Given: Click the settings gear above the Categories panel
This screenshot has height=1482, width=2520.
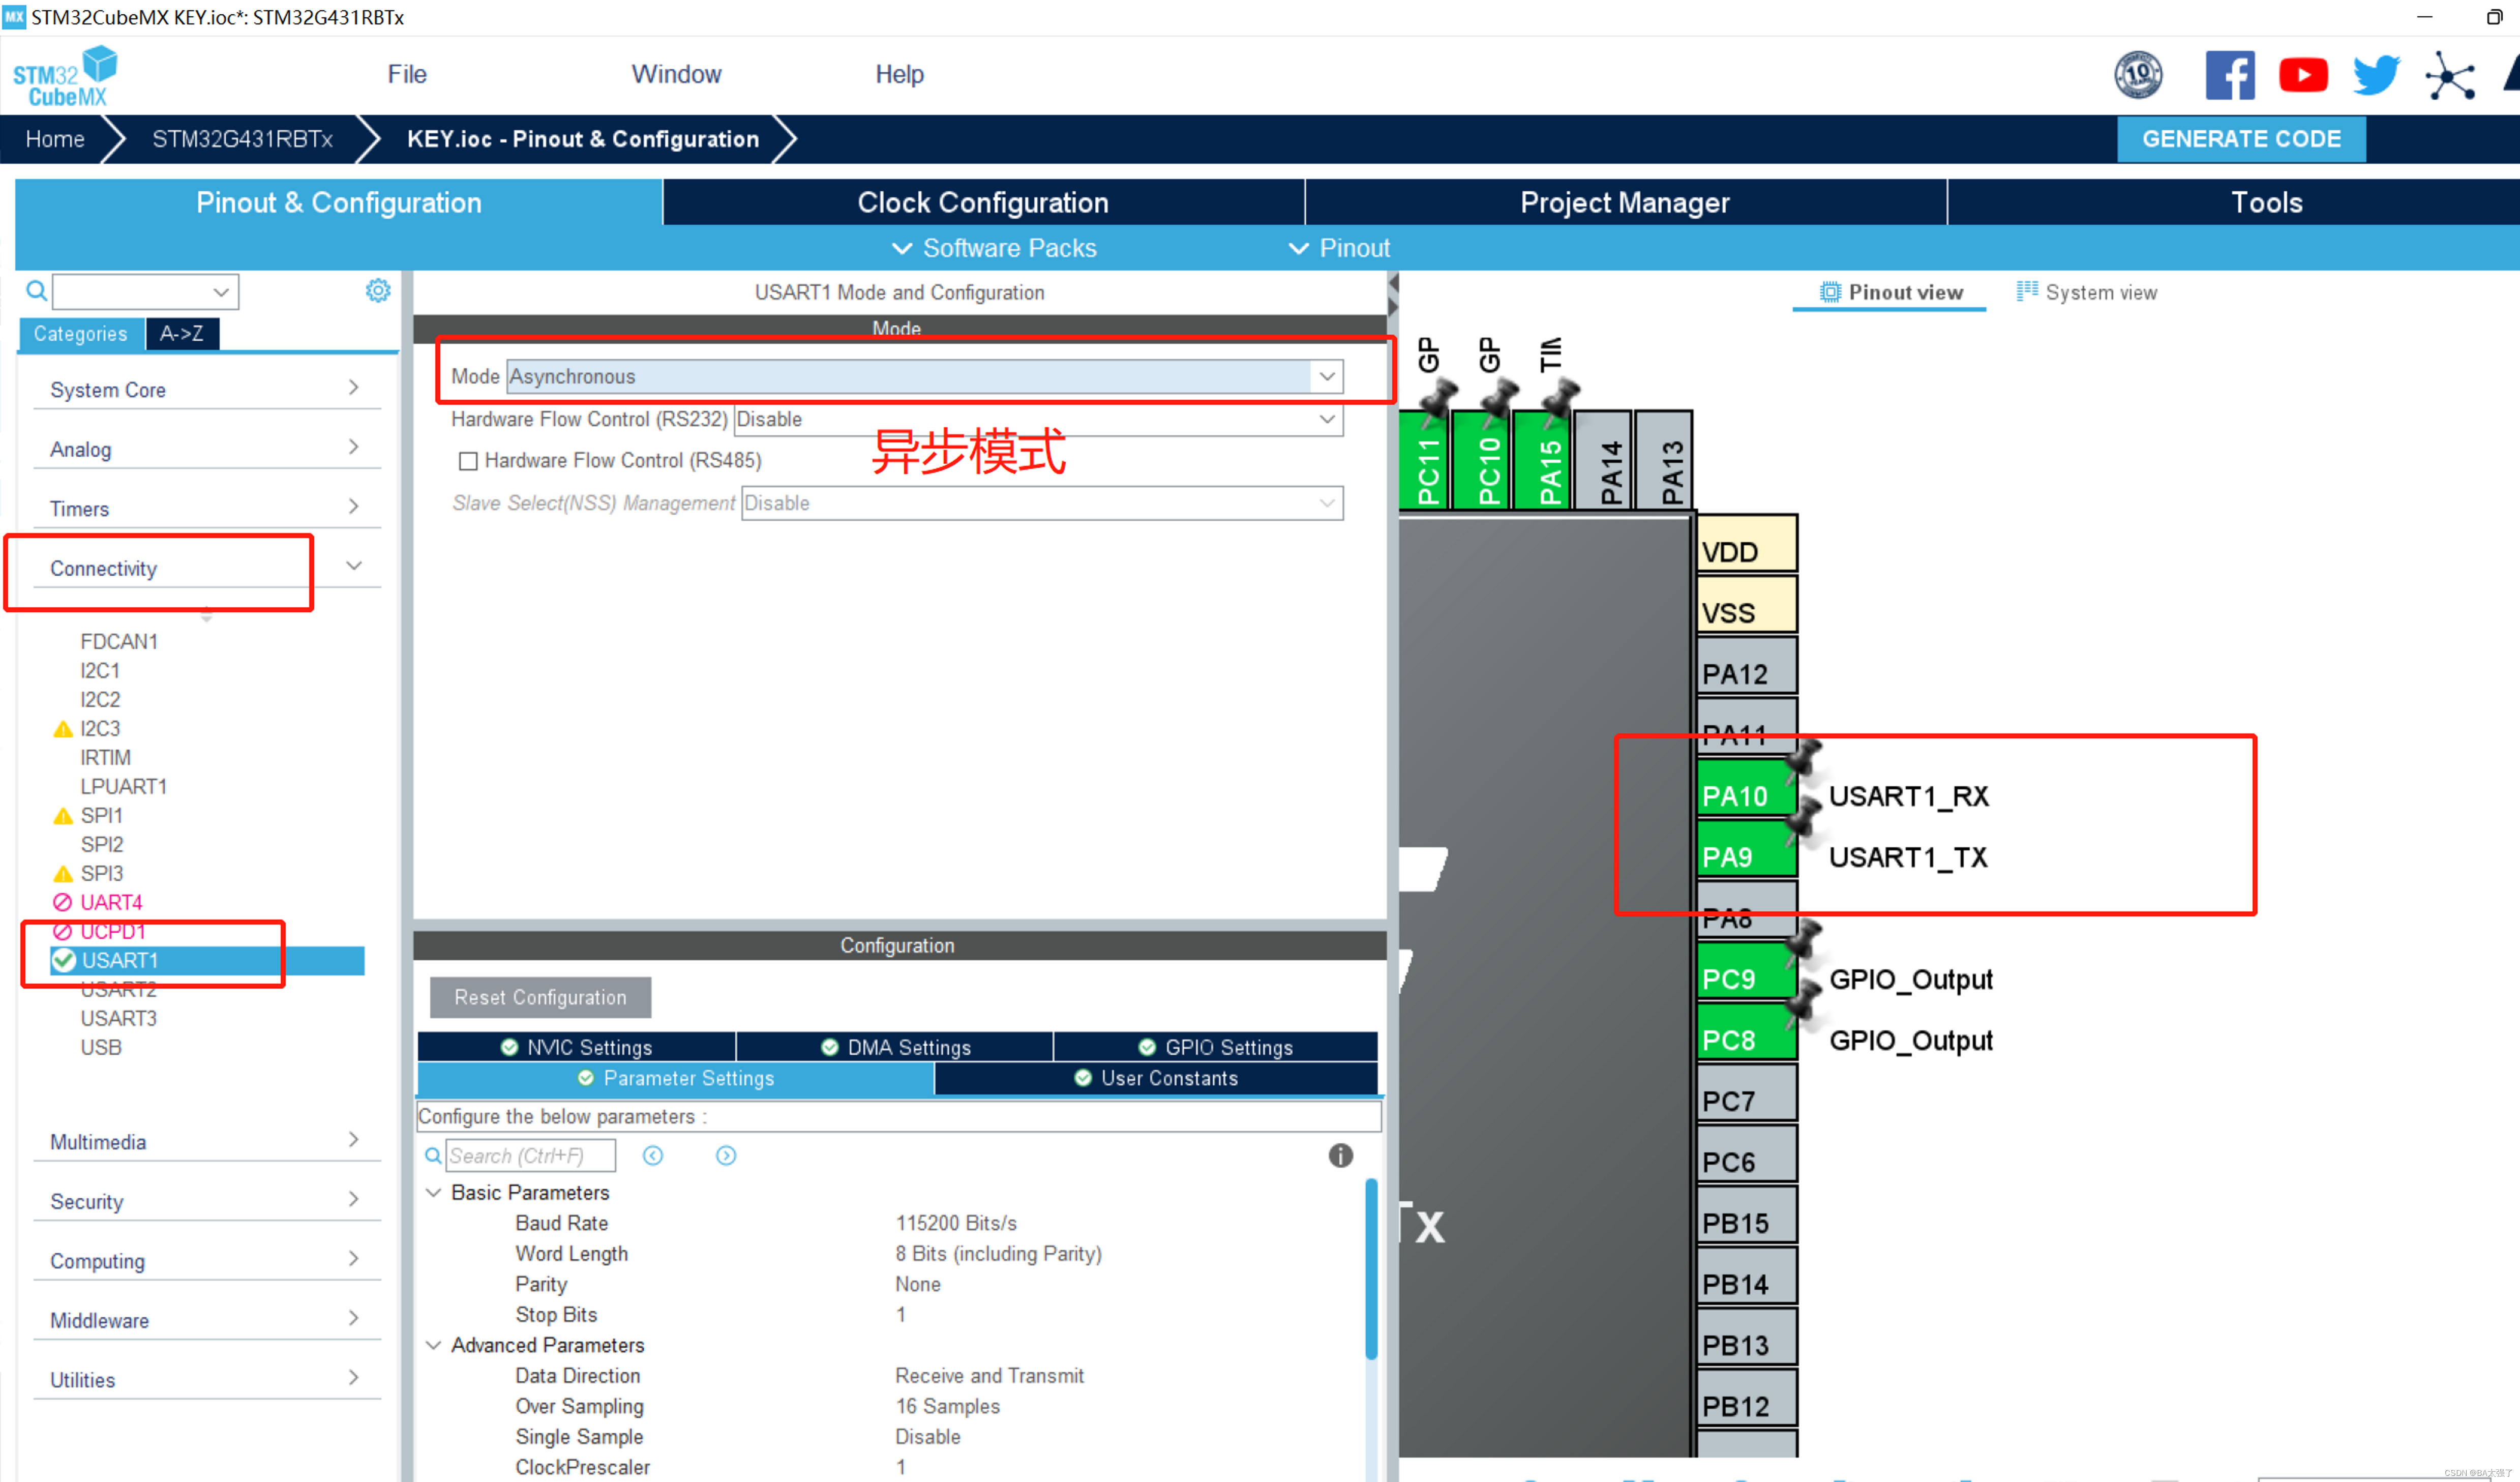Looking at the screenshot, I should pos(378,290).
